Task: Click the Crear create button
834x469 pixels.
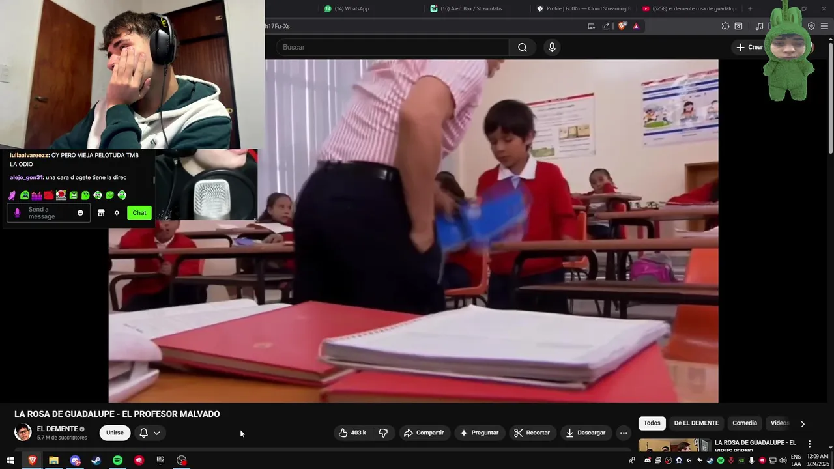Action: [749, 47]
